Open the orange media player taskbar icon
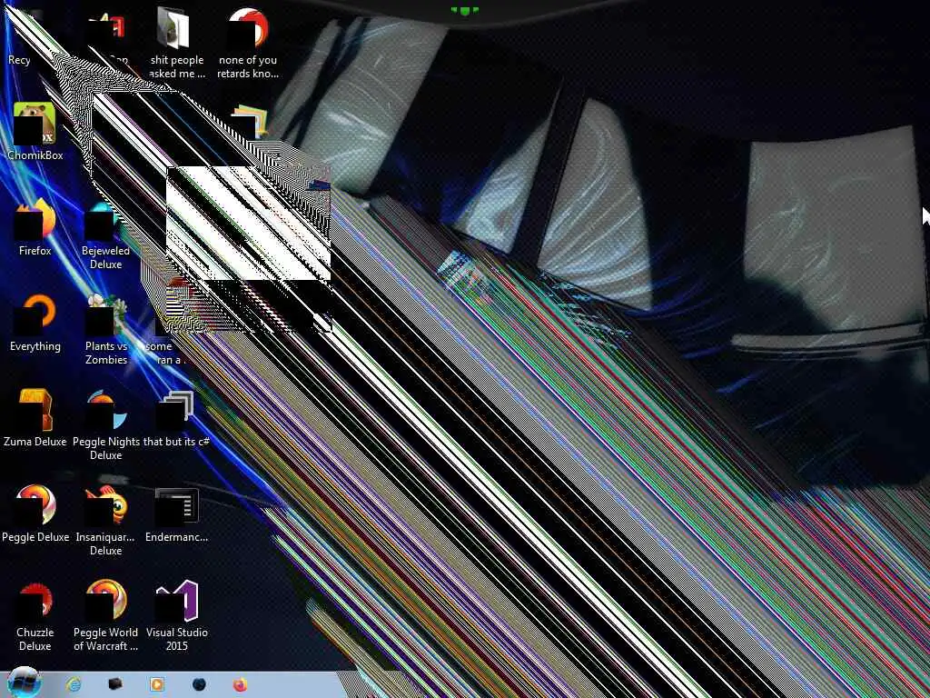This screenshot has width=930, height=698. [x=156, y=684]
